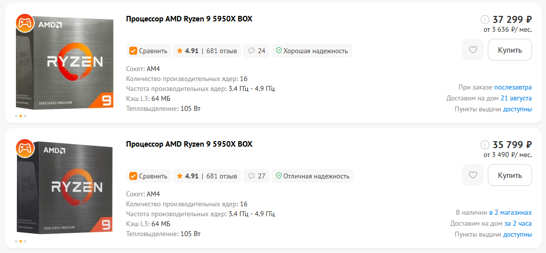Click the gamepad badge on first product image
The image size is (546, 253).
[25, 23]
